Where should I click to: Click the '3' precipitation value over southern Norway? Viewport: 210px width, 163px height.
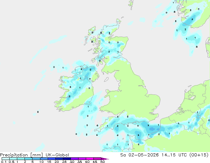[192, 19]
